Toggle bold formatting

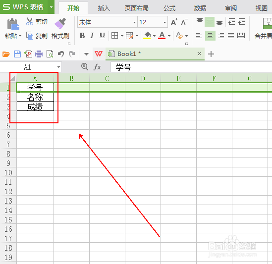(x=82, y=36)
